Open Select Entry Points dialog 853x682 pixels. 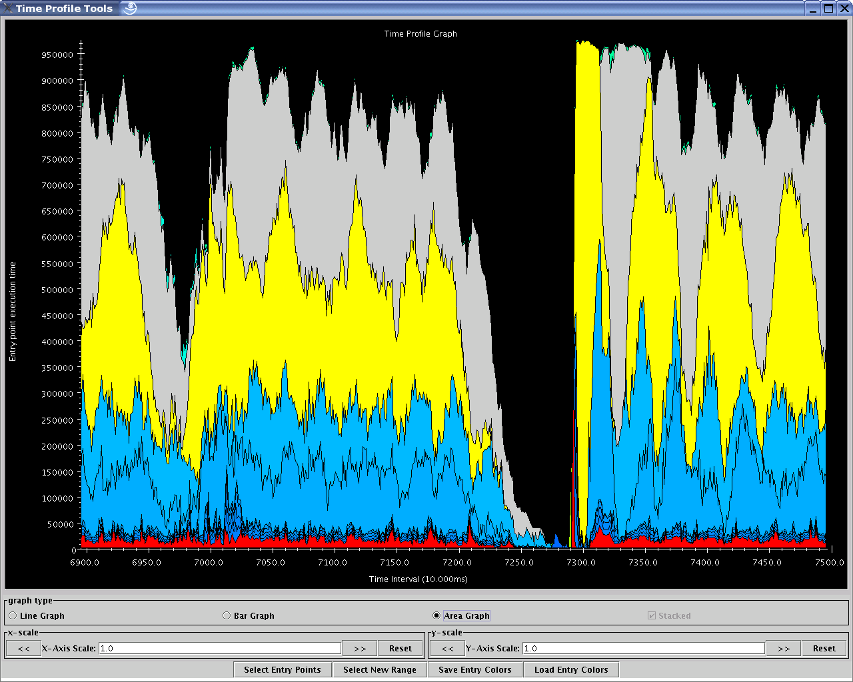[283, 670]
